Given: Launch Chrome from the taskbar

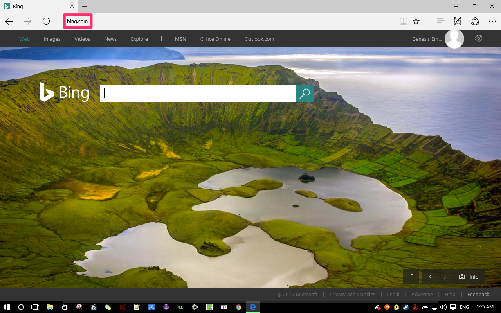Looking at the screenshot, I should 238,307.
